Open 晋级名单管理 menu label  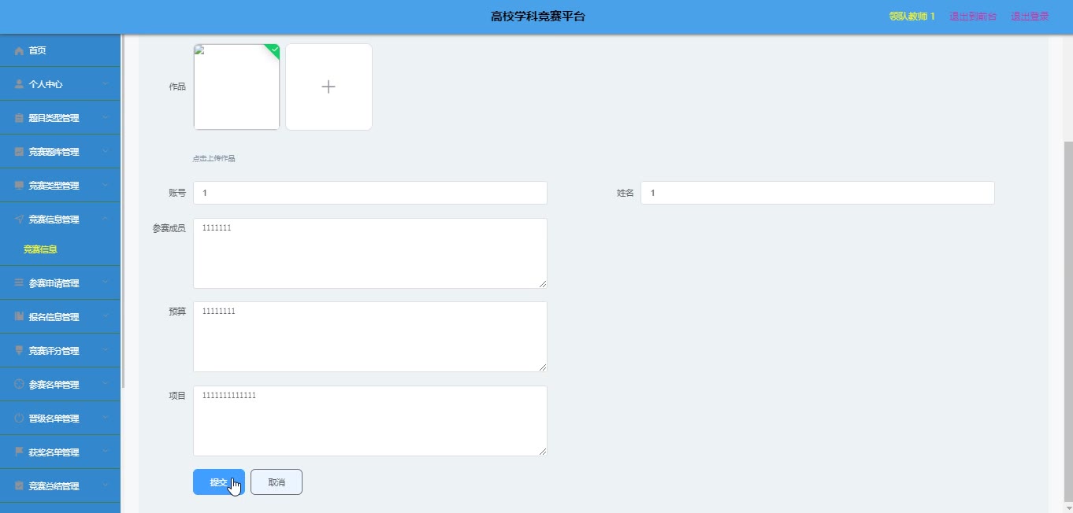[54, 419]
